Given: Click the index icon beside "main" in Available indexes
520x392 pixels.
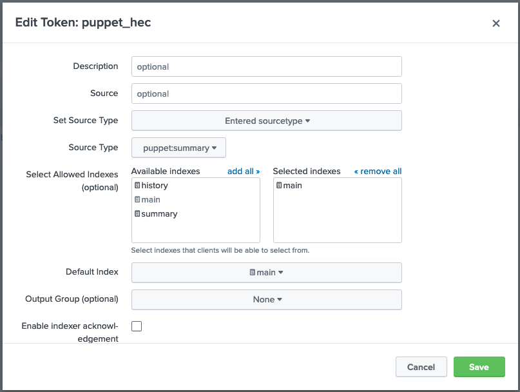Looking at the screenshot, I should coord(138,199).
